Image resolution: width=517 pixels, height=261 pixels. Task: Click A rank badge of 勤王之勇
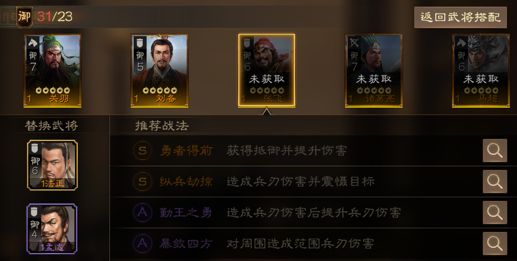pyautogui.click(x=143, y=213)
